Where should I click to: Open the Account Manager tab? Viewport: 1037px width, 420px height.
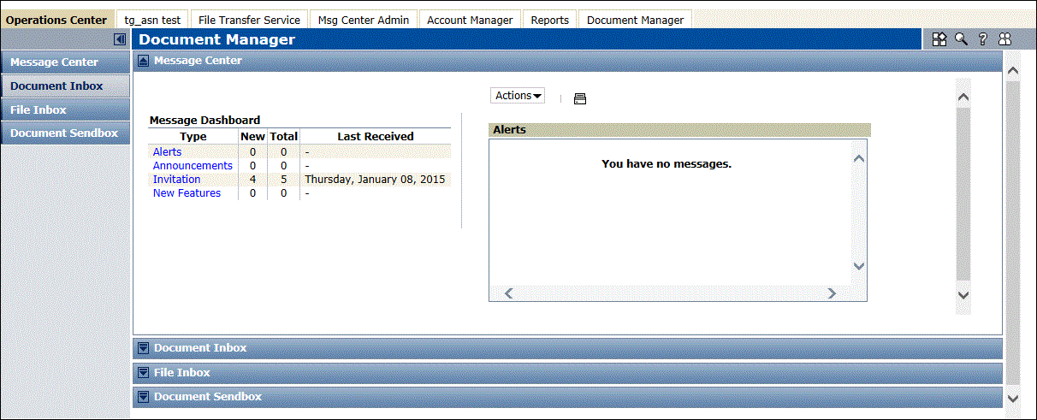click(470, 20)
